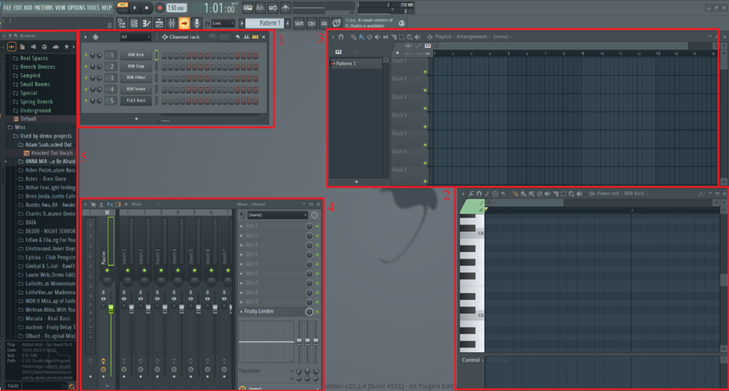The height and width of the screenshot is (391, 729).
Task: Click graph editor icon in Channel rack
Action: (x=246, y=37)
